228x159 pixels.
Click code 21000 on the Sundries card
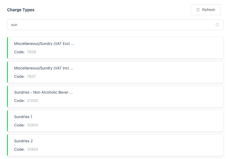[32, 101]
